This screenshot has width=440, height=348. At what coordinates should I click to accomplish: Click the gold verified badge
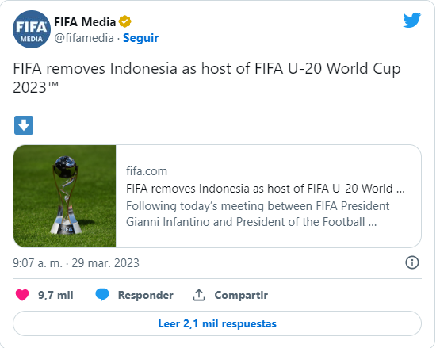tap(125, 21)
